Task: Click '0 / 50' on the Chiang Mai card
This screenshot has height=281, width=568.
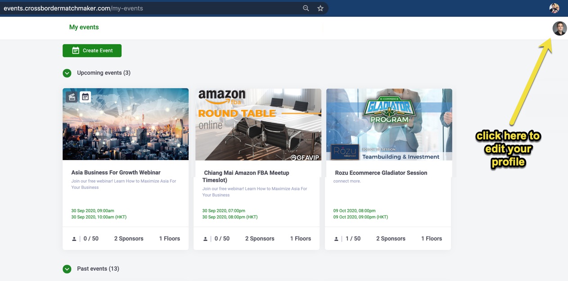Action: coord(222,239)
